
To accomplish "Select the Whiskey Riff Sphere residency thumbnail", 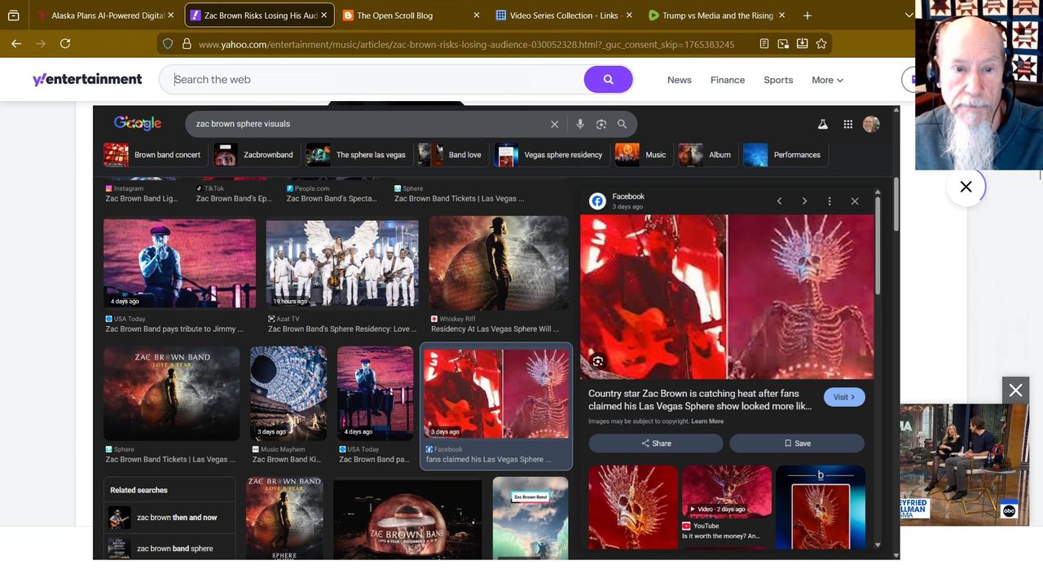I will (499, 263).
